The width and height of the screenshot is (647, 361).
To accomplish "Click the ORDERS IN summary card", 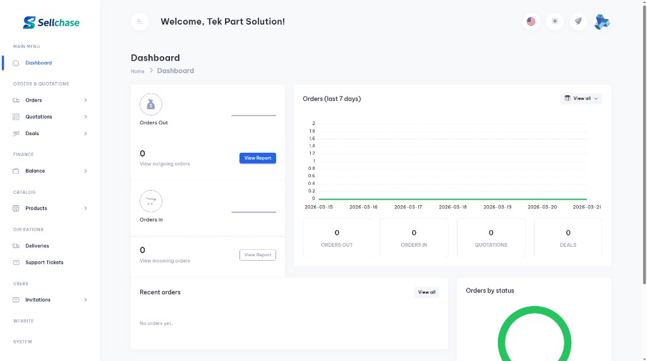I will [414, 238].
